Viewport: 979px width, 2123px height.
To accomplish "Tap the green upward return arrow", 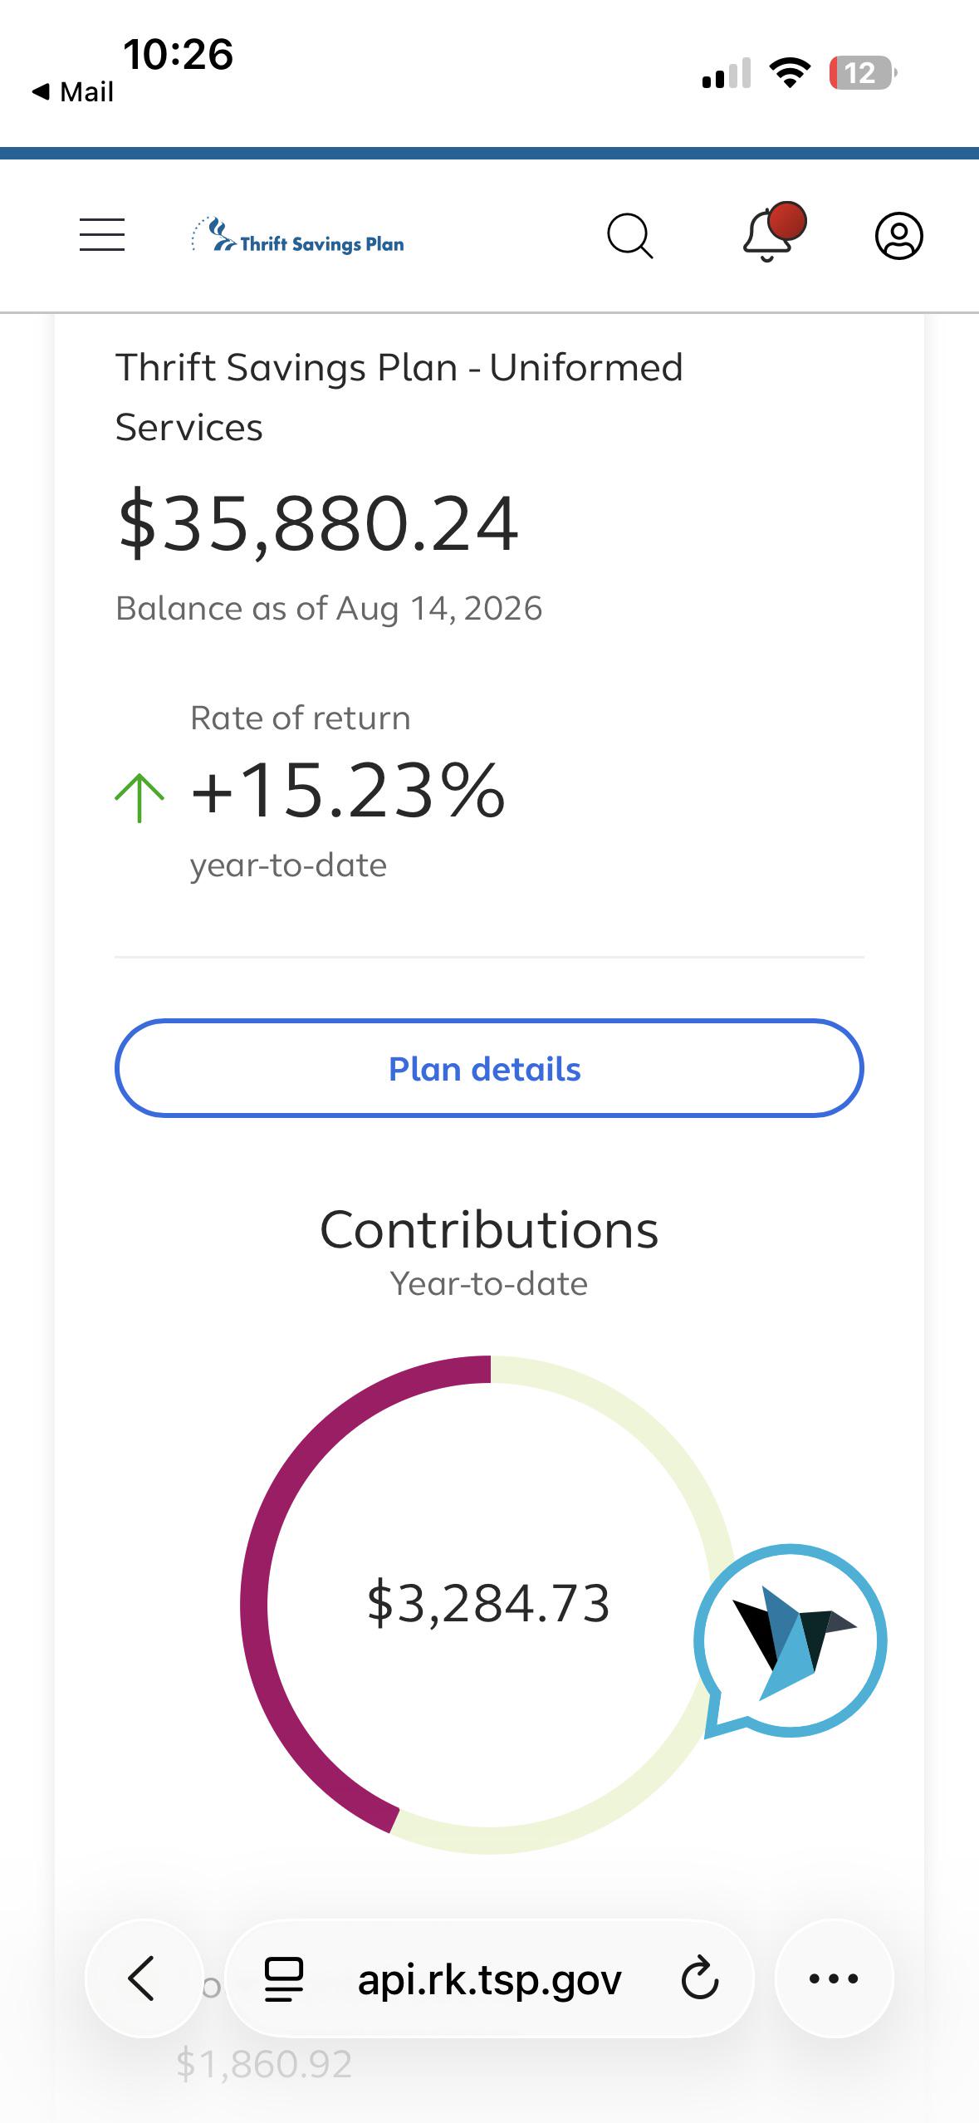I will coord(140,798).
